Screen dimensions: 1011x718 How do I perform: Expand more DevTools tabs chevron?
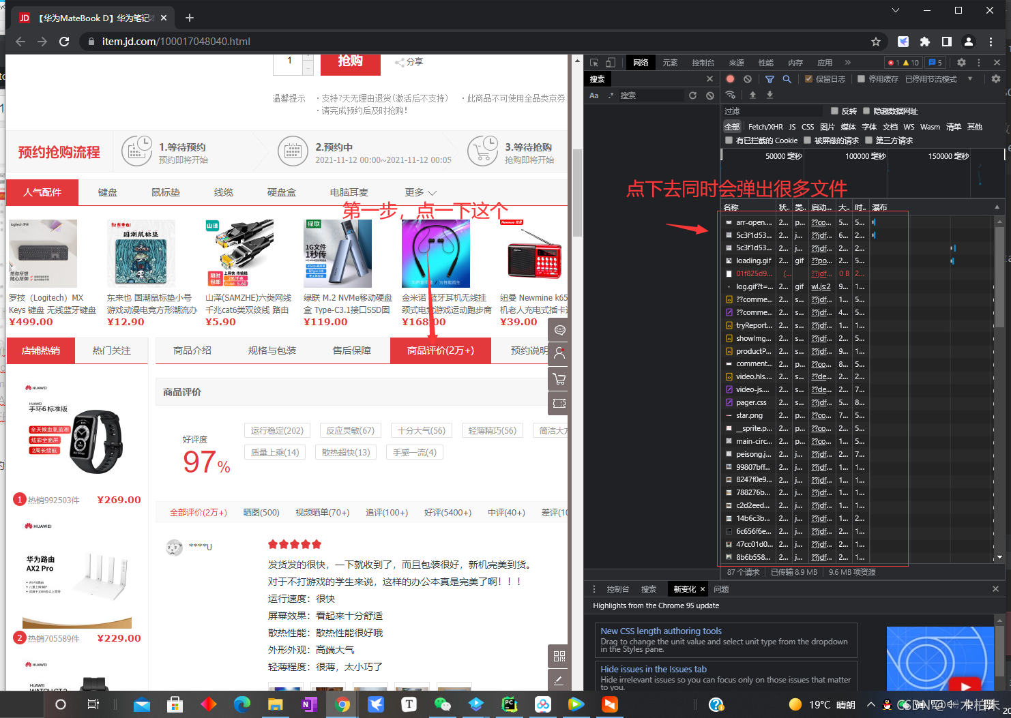tap(848, 62)
